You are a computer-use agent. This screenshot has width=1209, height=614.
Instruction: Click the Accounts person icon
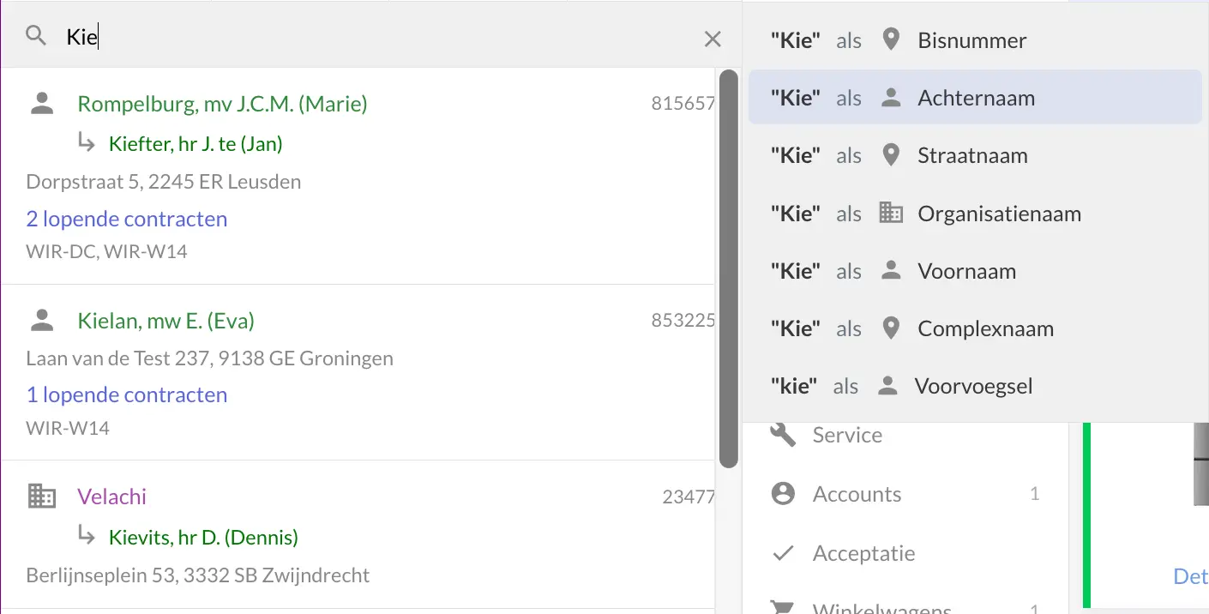click(781, 493)
